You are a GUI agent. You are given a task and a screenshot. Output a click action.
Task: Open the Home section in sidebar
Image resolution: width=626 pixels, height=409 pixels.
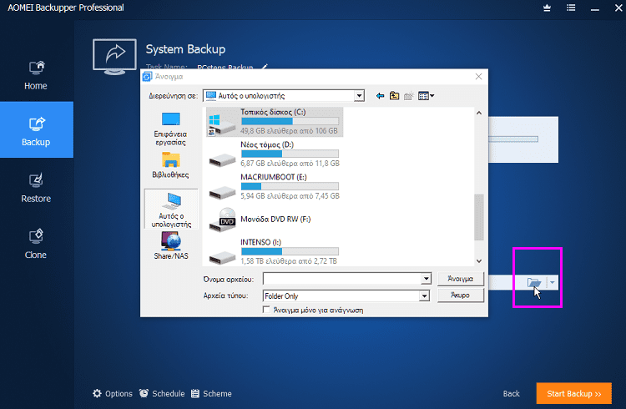pyautogui.click(x=36, y=75)
